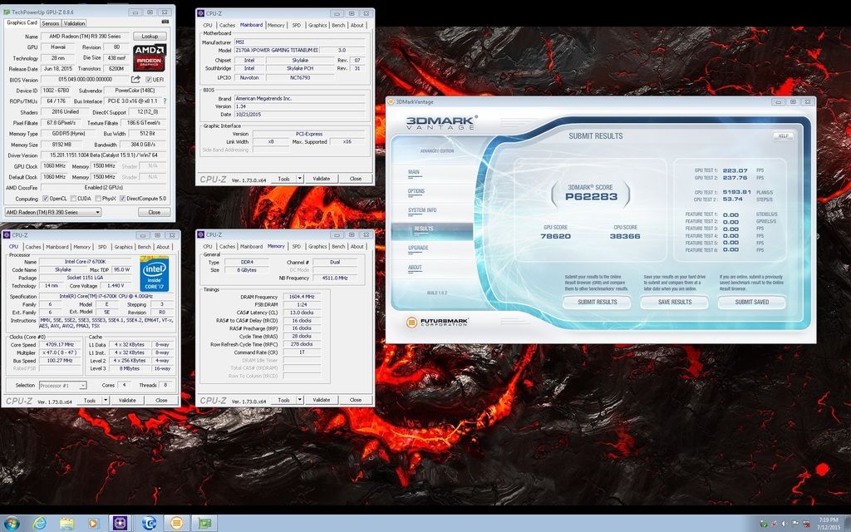851x532 pixels.
Task: Click the BIOS Version field in GPU-Z
Action: (x=84, y=79)
